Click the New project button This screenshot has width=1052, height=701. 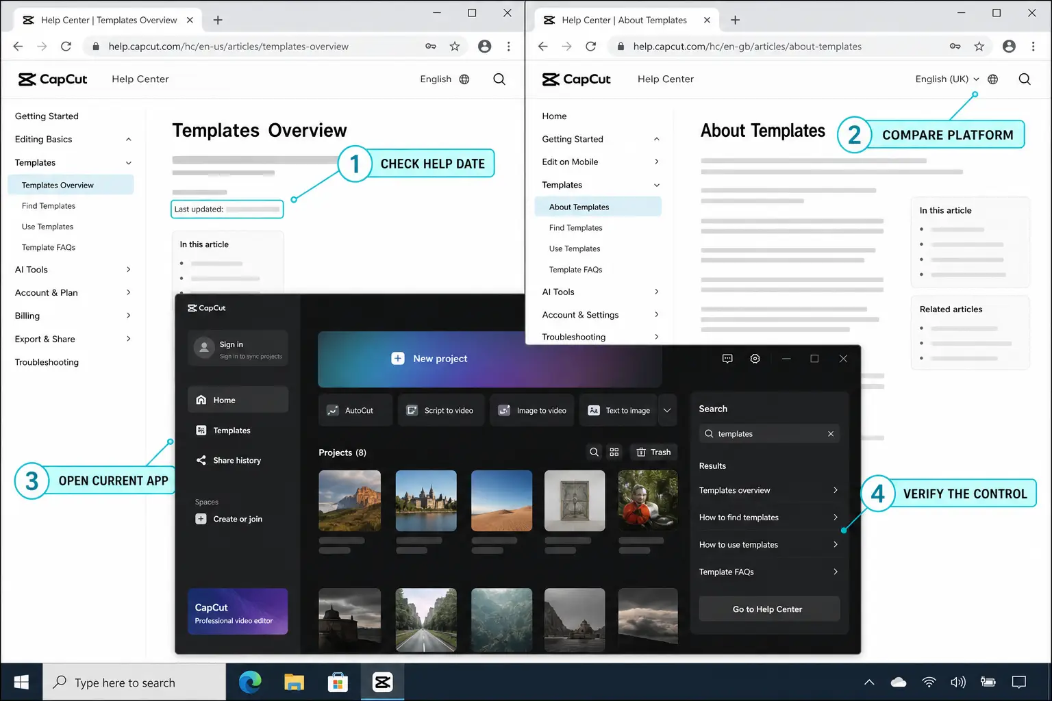[429, 359]
